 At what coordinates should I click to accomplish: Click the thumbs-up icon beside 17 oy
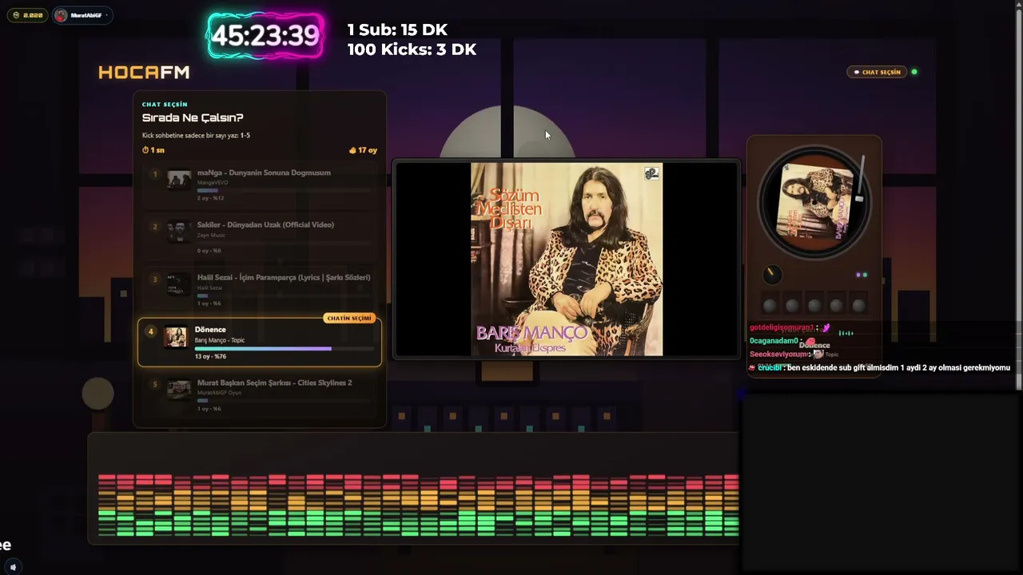[352, 150]
